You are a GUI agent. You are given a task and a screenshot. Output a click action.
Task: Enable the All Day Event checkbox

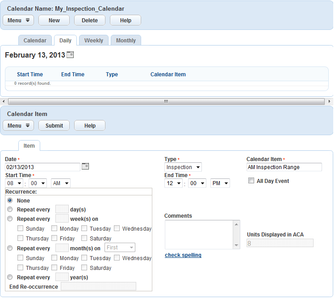[x=251, y=181]
